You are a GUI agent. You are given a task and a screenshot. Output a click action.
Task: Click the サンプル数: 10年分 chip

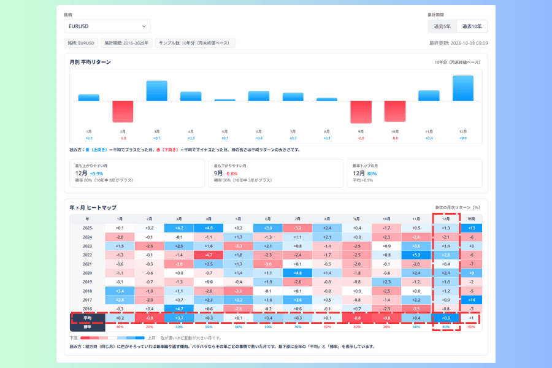tap(195, 43)
